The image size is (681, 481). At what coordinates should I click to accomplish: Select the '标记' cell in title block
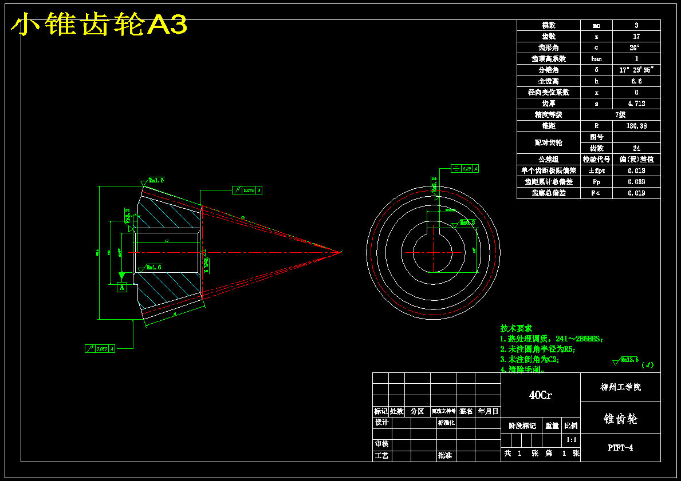coord(380,411)
